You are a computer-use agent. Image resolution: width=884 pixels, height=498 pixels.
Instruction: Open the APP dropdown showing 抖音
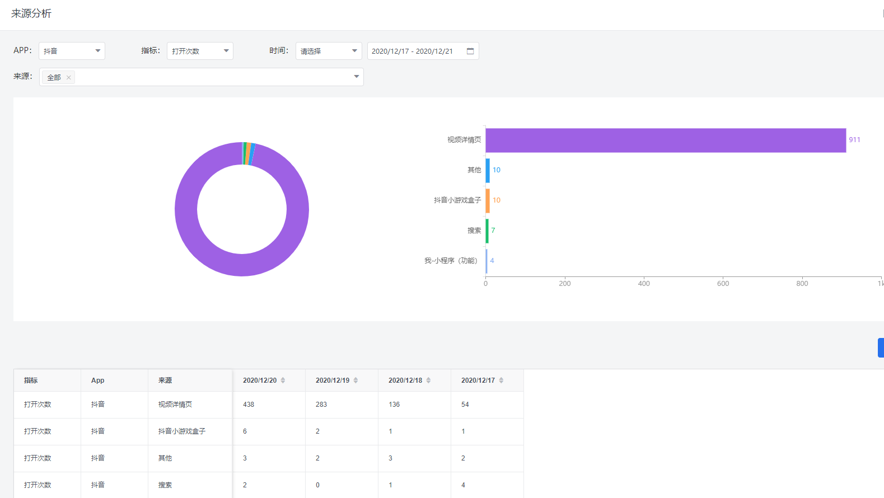[x=72, y=51]
